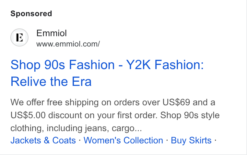Click the 'US$5.00 discount' text in description
The width and height of the screenshot is (247, 155).
point(46,115)
